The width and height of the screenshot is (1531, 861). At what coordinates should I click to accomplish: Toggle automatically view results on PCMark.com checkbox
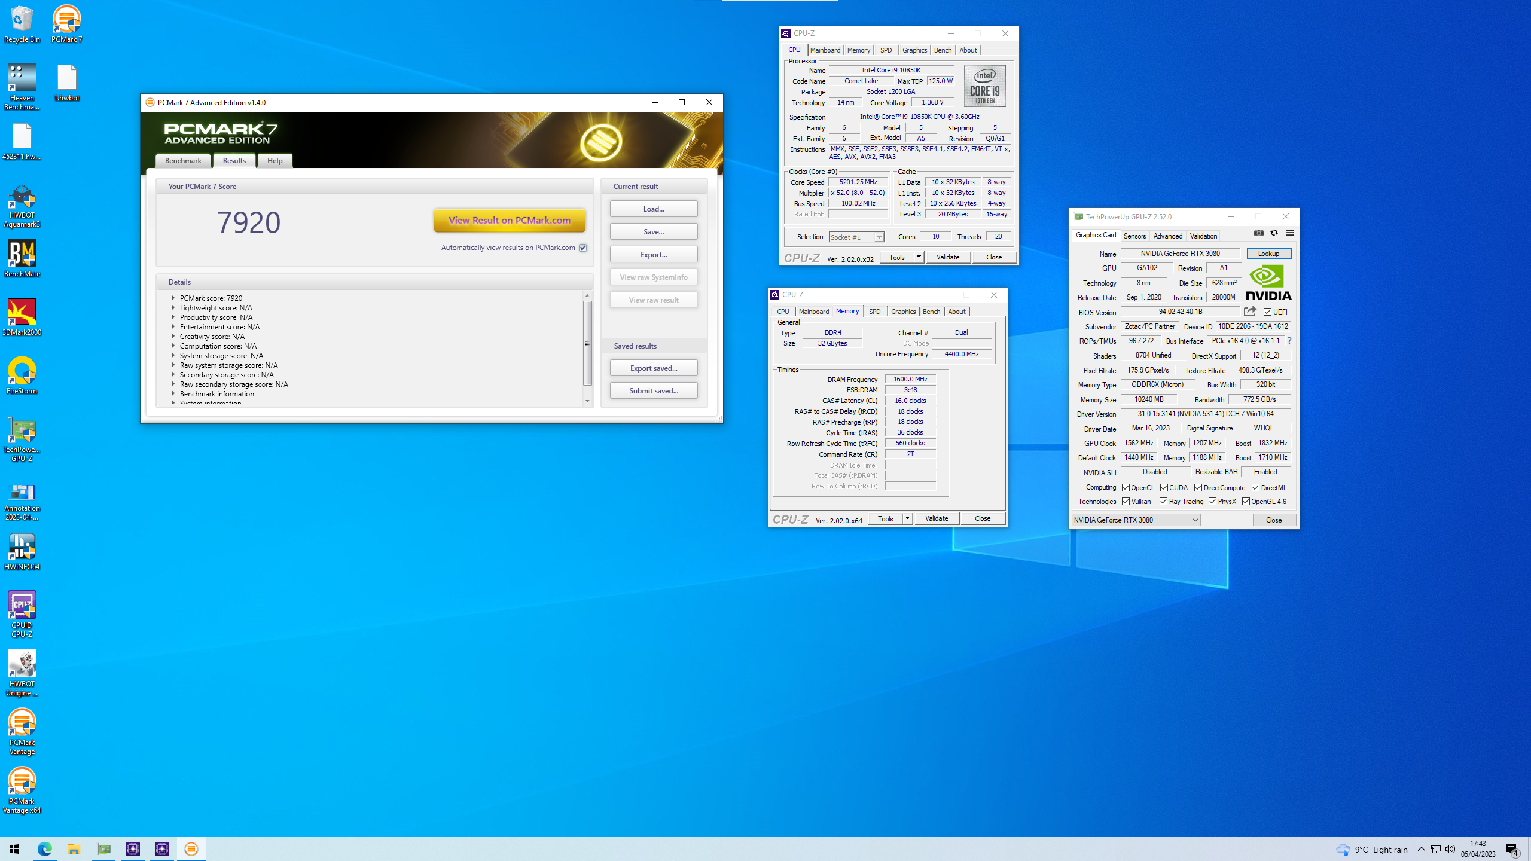coord(582,248)
